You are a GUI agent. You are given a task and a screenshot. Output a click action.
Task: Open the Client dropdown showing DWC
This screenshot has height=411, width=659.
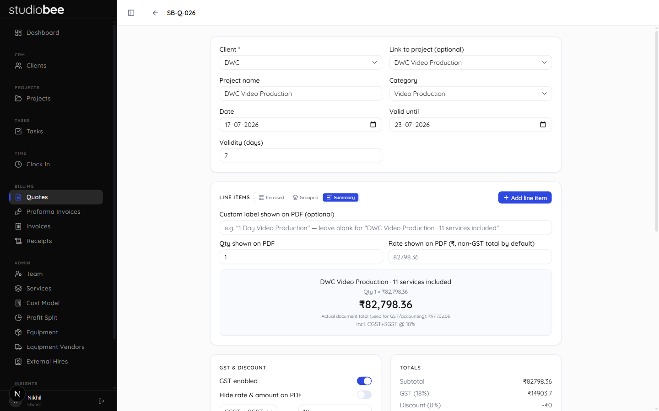[301, 63]
